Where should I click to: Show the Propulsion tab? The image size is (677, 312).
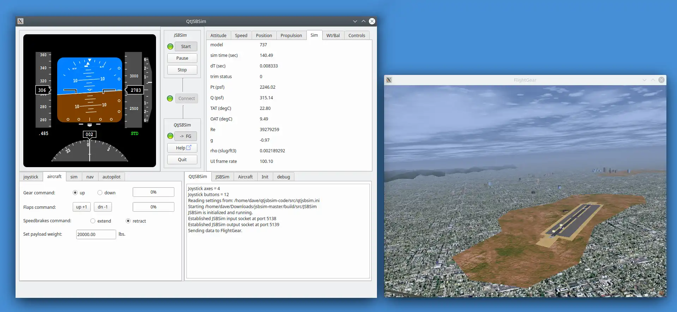(291, 35)
